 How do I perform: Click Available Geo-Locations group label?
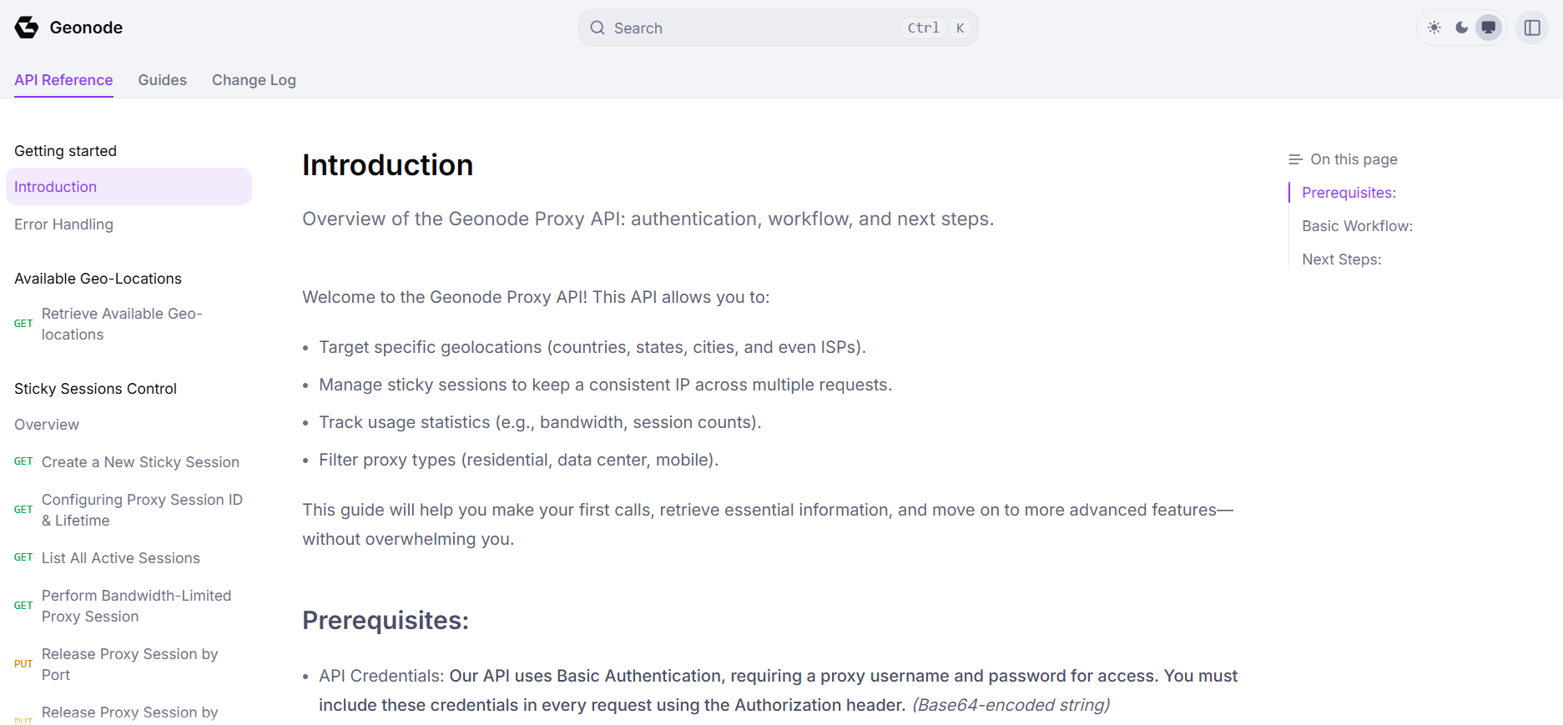point(98,279)
